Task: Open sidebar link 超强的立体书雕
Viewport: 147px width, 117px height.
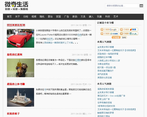Action: tap(105, 57)
